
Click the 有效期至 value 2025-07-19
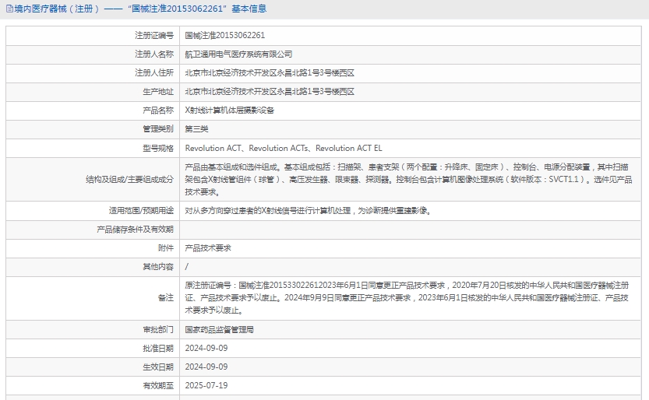[206, 385]
